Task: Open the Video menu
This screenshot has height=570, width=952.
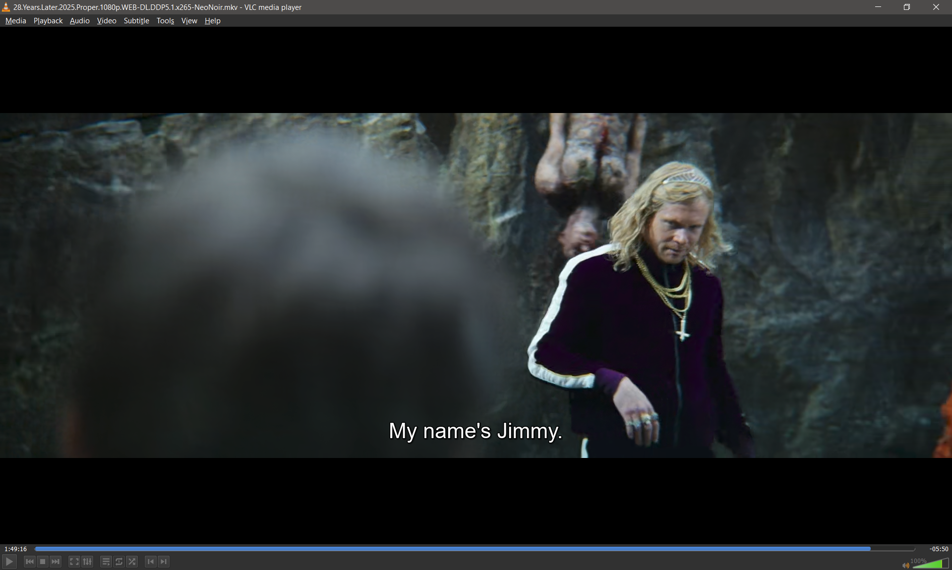Action: pos(107,21)
